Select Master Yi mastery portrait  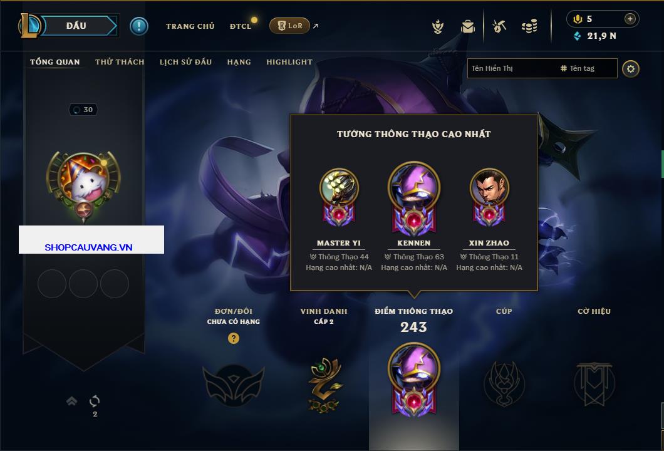(339, 187)
